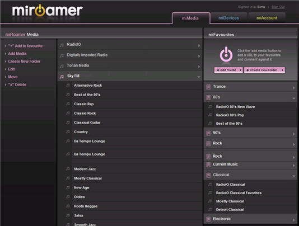This screenshot has height=226, width=299.
Task: Click the music note icon beside RadioIO
Action: click(62, 45)
